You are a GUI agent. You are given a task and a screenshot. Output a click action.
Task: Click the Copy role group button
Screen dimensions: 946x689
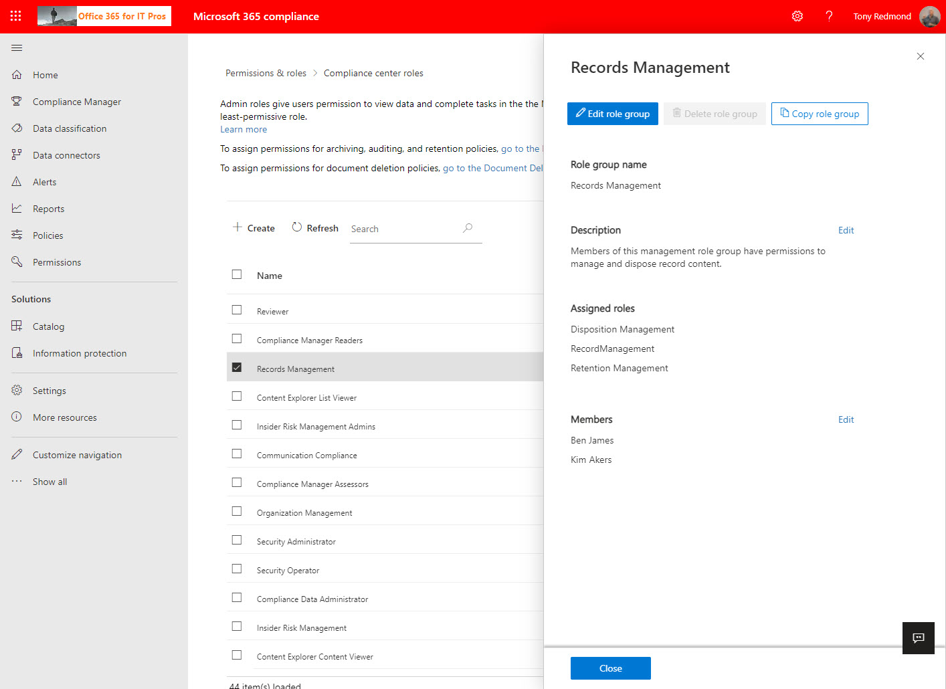820,114
